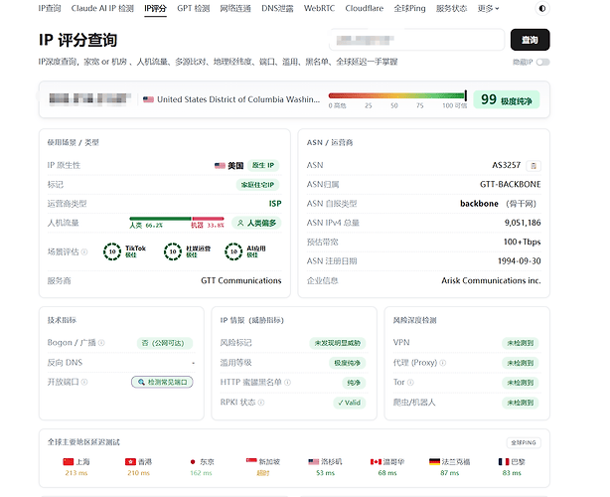Click the GTT Communications provider text

pyautogui.click(x=240, y=280)
